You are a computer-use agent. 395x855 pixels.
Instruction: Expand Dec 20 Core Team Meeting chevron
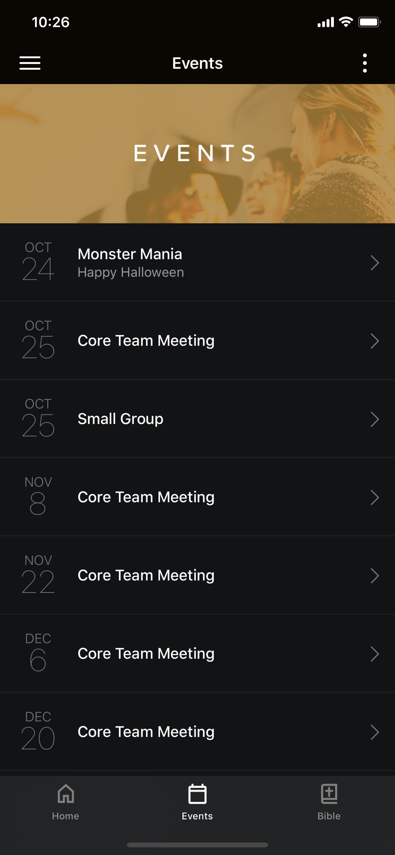click(x=374, y=732)
